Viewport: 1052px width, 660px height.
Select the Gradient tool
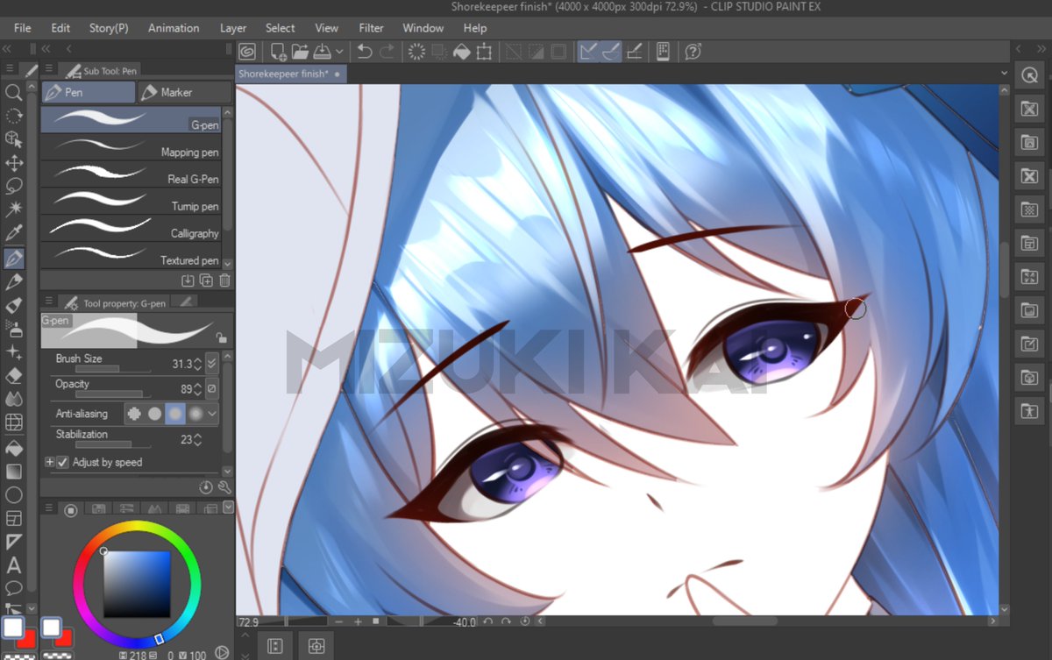13,472
